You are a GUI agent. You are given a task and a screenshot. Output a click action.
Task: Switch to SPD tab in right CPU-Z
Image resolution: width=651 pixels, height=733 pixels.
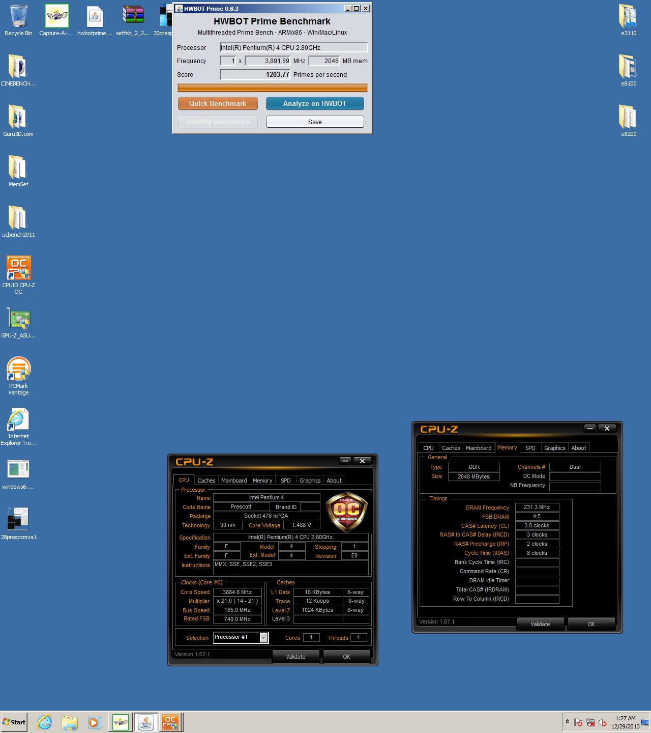click(x=530, y=448)
